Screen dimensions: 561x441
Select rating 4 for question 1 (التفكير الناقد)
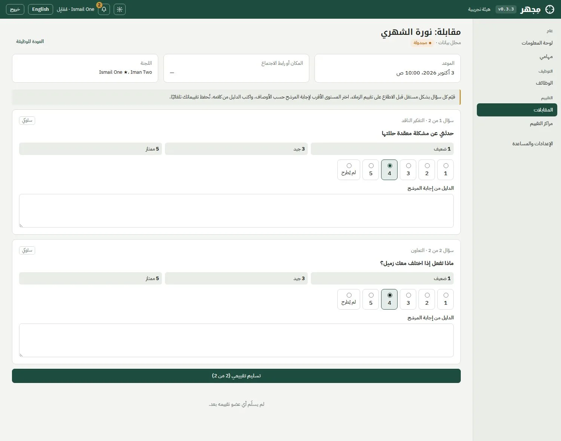[389, 170]
